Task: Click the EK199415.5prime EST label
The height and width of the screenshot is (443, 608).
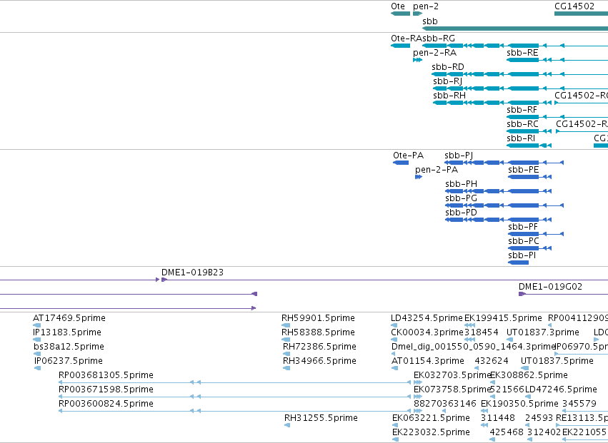Action: pyautogui.click(x=503, y=318)
